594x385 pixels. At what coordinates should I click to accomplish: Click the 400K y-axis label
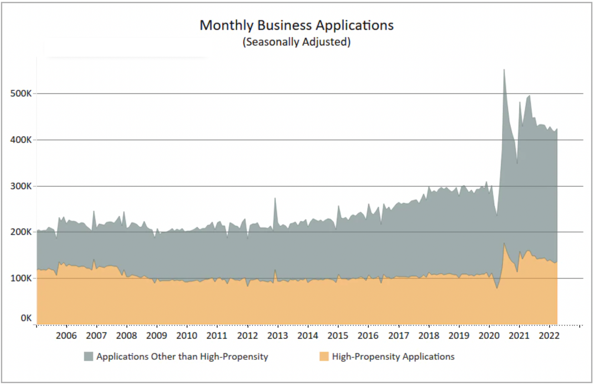pos(21,140)
